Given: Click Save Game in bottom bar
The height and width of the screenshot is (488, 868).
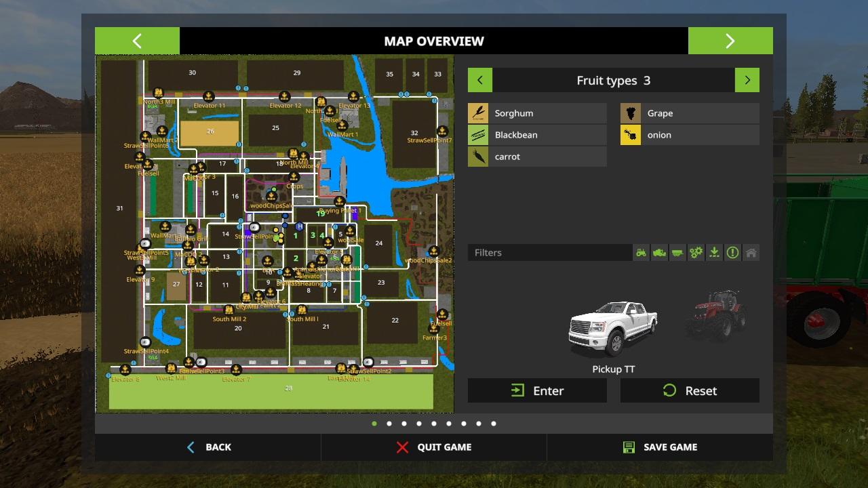Looking at the screenshot, I should click(x=659, y=447).
